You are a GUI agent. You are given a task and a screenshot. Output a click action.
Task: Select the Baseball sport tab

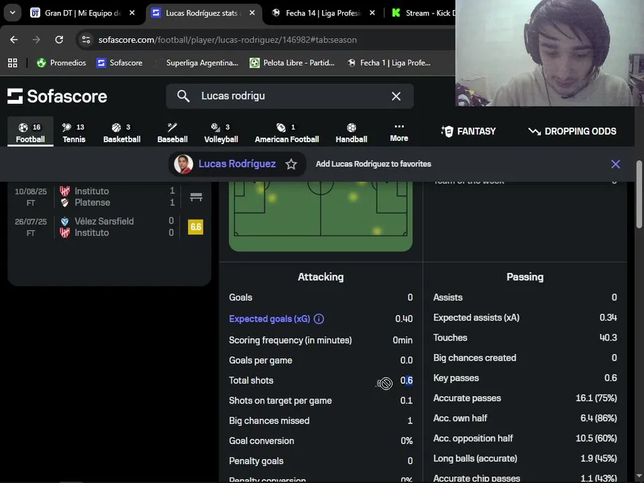click(172, 132)
